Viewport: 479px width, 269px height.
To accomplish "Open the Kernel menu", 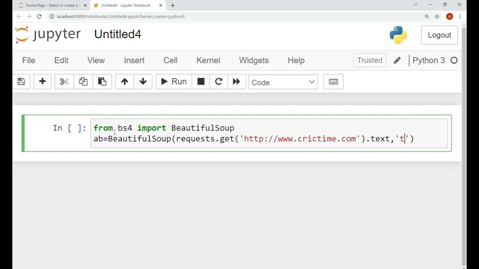I will (208, 61).
